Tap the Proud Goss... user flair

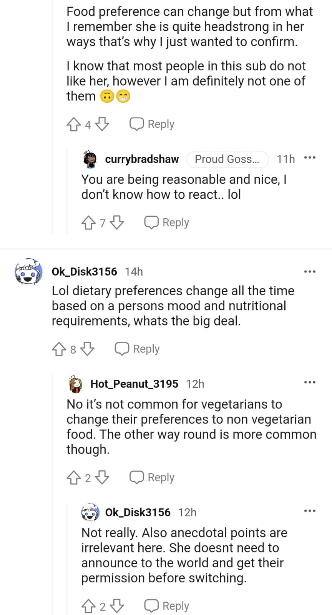pyautogui.click(x=227, y=159)
